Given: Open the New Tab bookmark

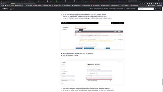Looking at the screenshot, I should pyautogui.click(x=7, y=5).
